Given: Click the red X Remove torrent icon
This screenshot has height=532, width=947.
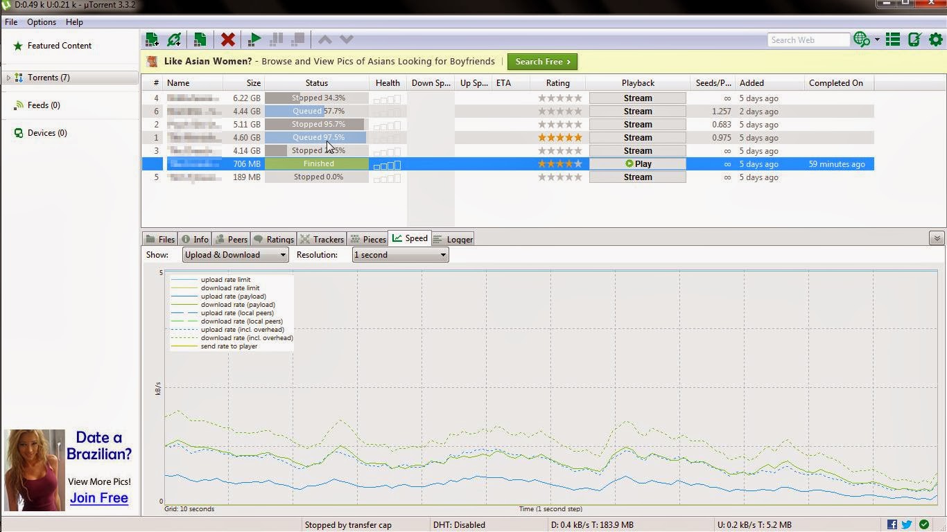Looking at the screenshot, I should tap(227, 39).
